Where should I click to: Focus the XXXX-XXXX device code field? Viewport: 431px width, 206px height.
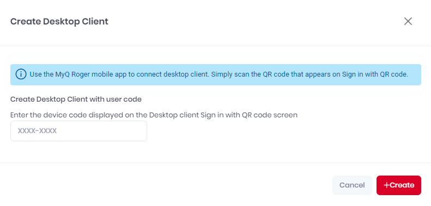tap(78, 131)
